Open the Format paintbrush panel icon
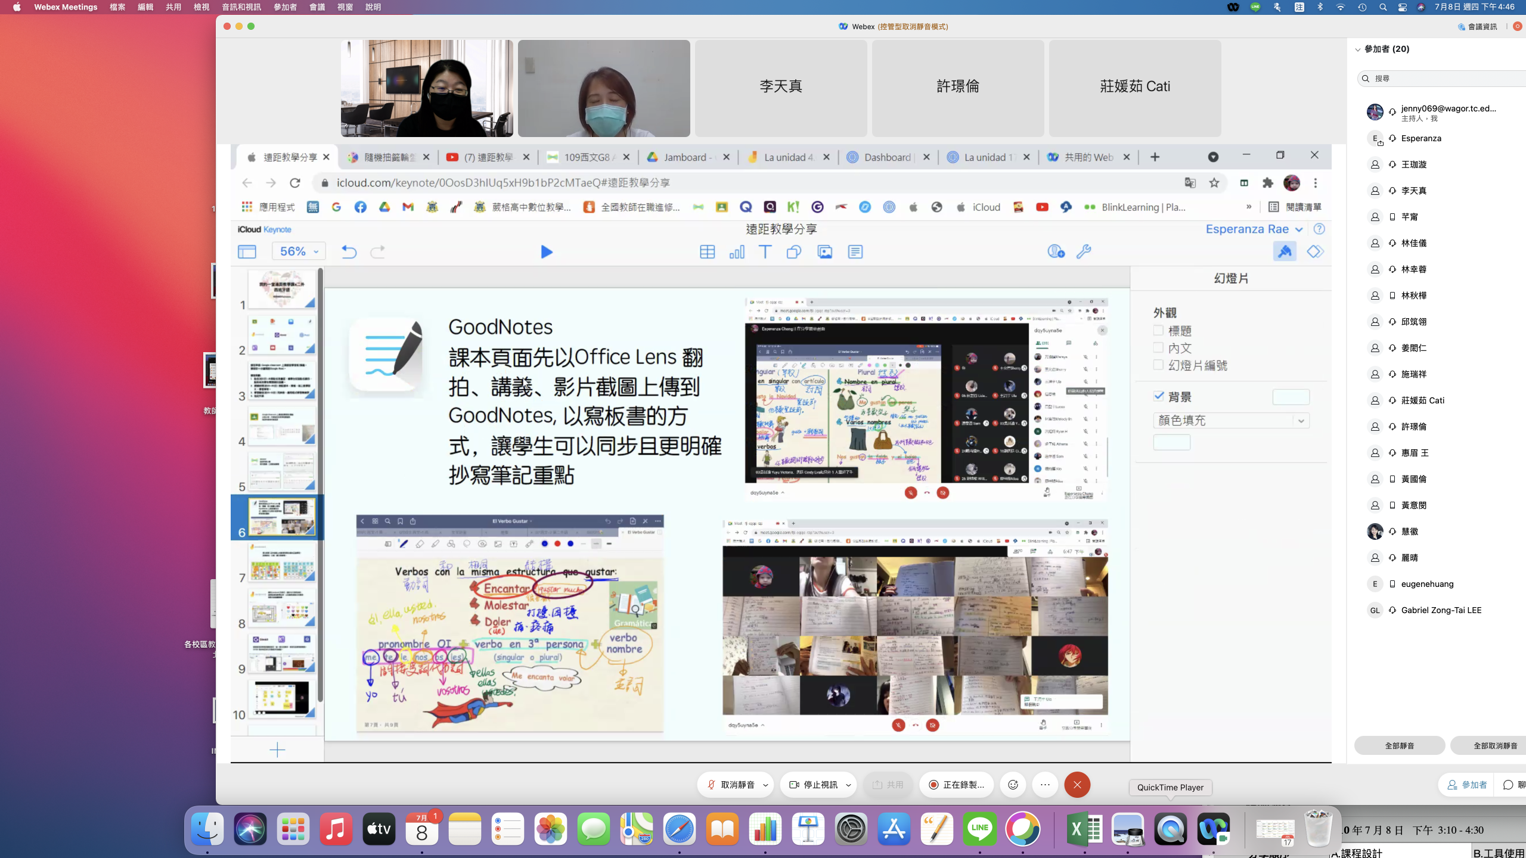This screenshot has width=1526, height=858. pos(1285,251)
